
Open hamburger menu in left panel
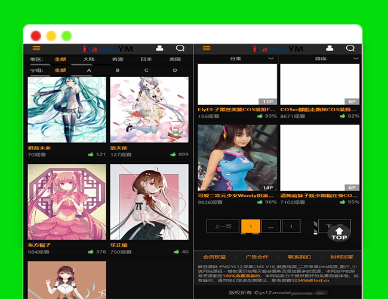point(36,48)
